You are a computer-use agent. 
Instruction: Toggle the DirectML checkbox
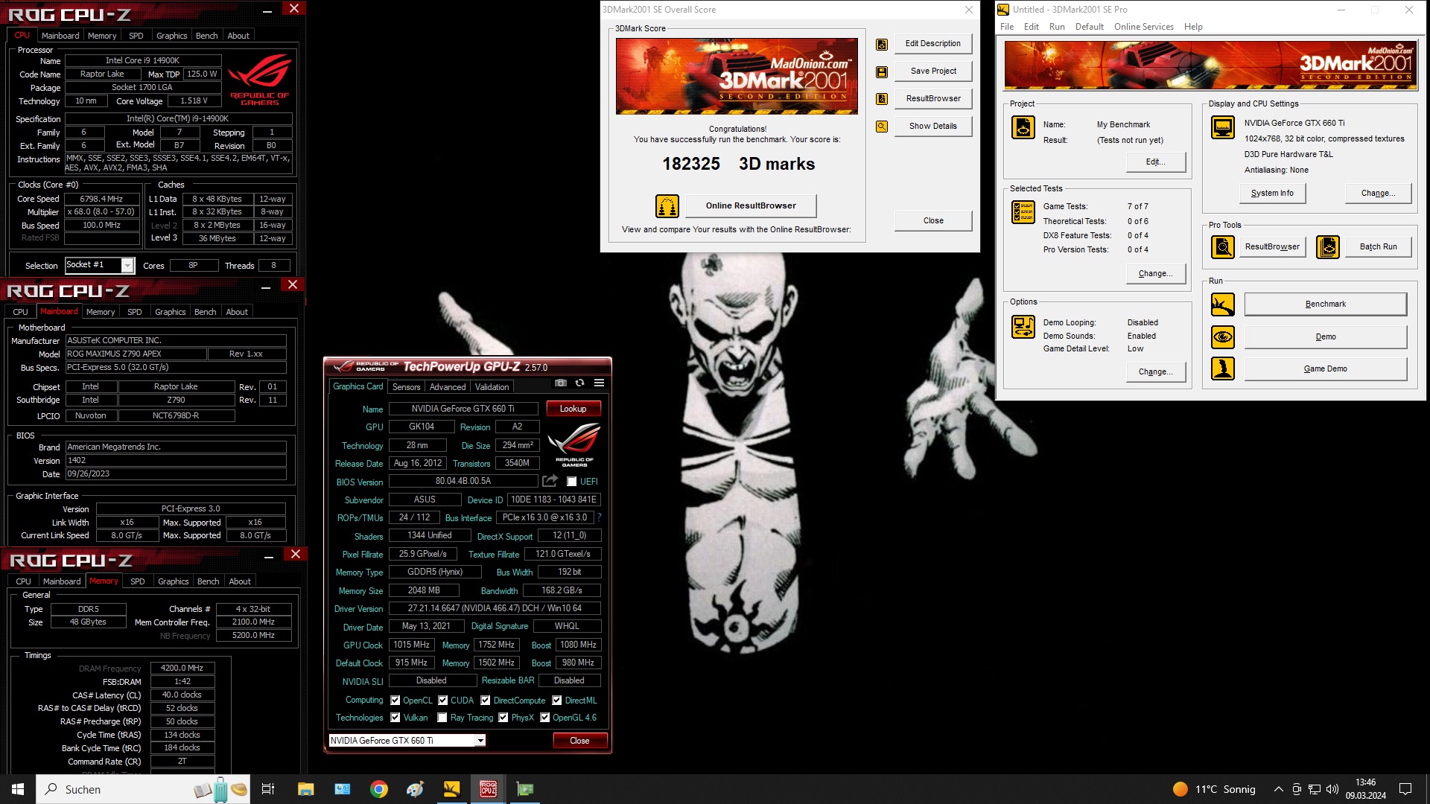pos(557,701)
